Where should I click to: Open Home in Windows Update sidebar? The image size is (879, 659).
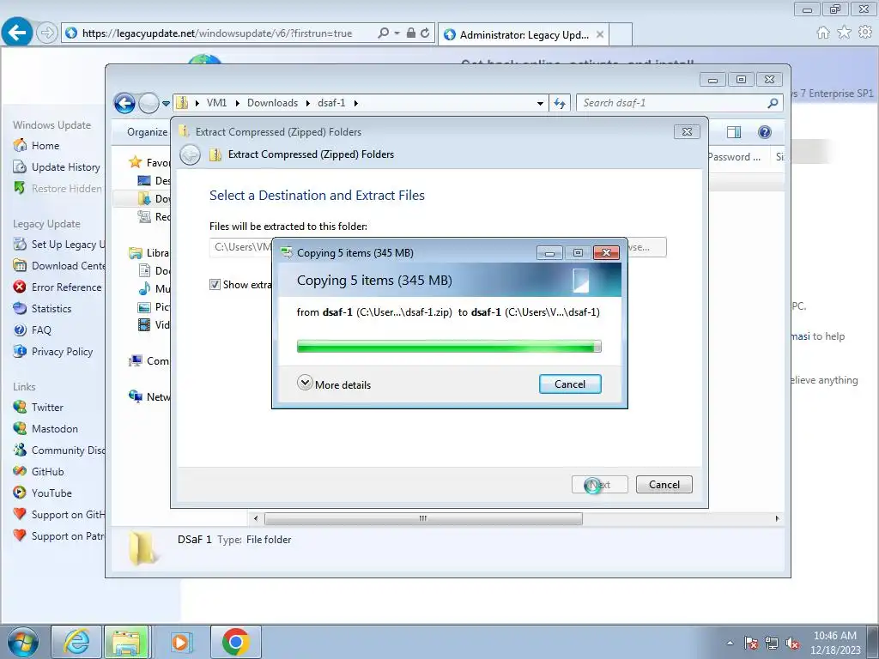pos(45,146)
